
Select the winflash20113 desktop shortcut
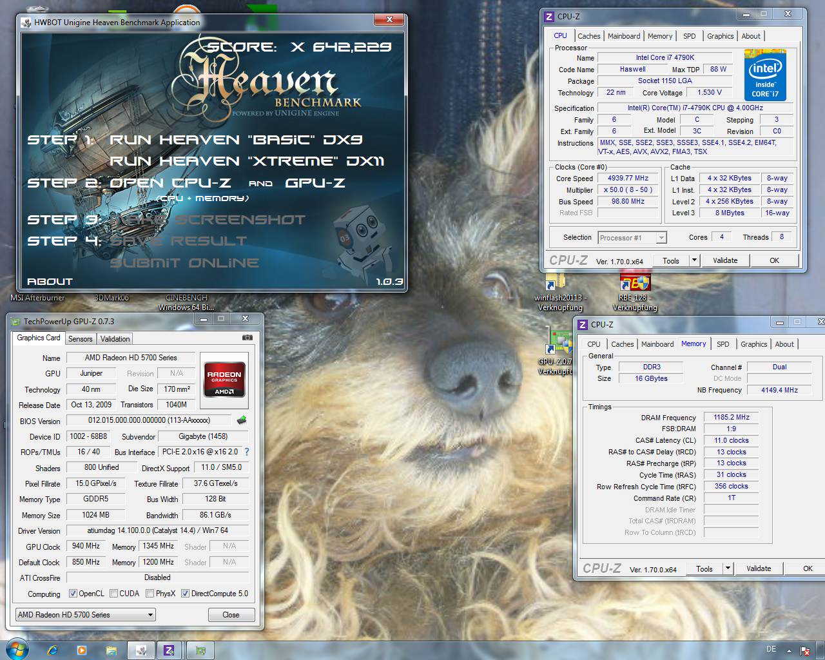[x=559, y=291]
